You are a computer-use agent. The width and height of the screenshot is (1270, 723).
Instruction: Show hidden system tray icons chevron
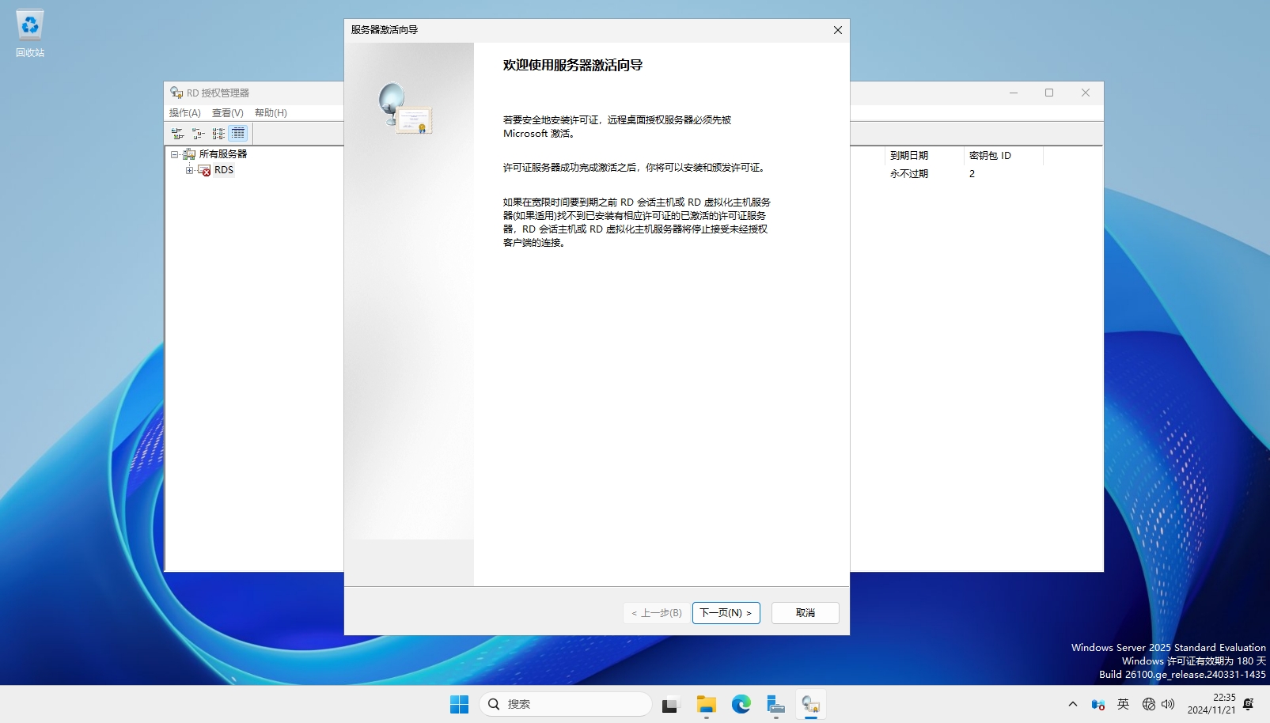(1073, 704)
